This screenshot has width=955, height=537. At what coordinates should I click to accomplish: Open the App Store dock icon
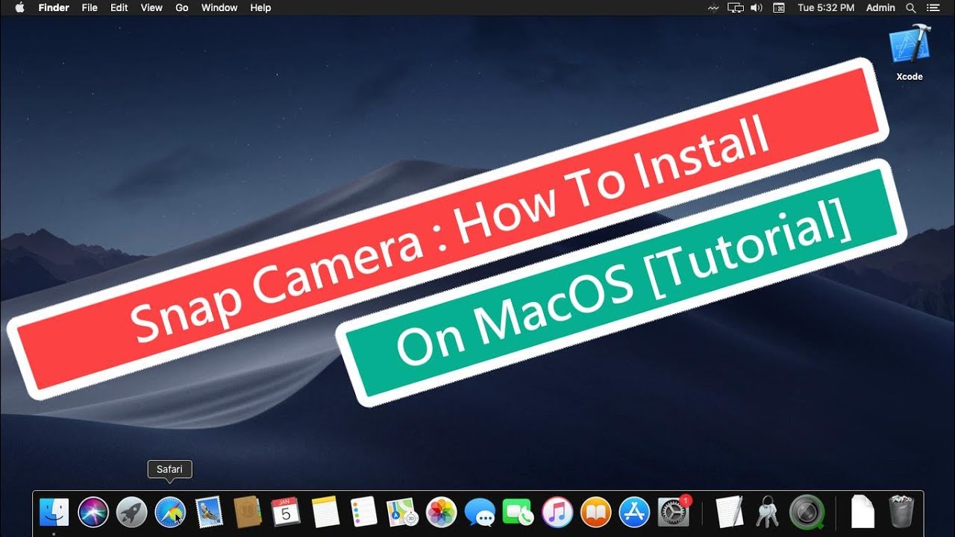click(635, 512)
